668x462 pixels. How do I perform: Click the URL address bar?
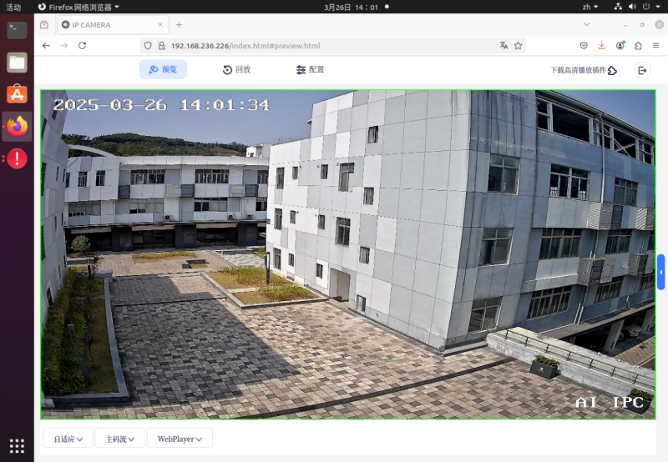pyautogui.click(x=332, y=46)
